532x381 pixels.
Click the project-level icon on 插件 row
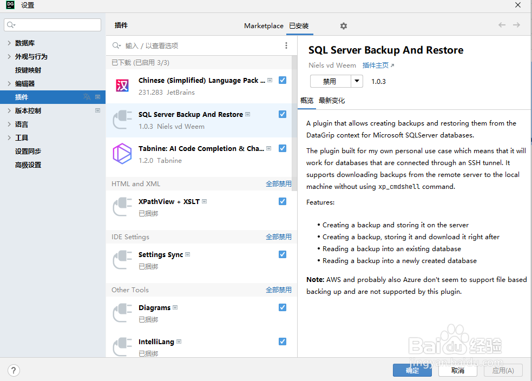tap(98, 97)
